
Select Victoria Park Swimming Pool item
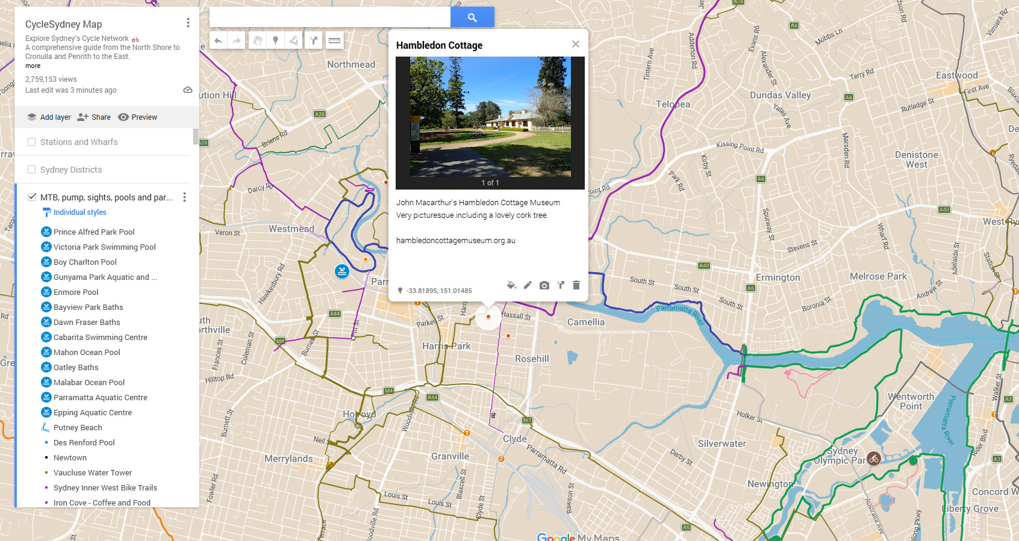[x=105, y=247]
